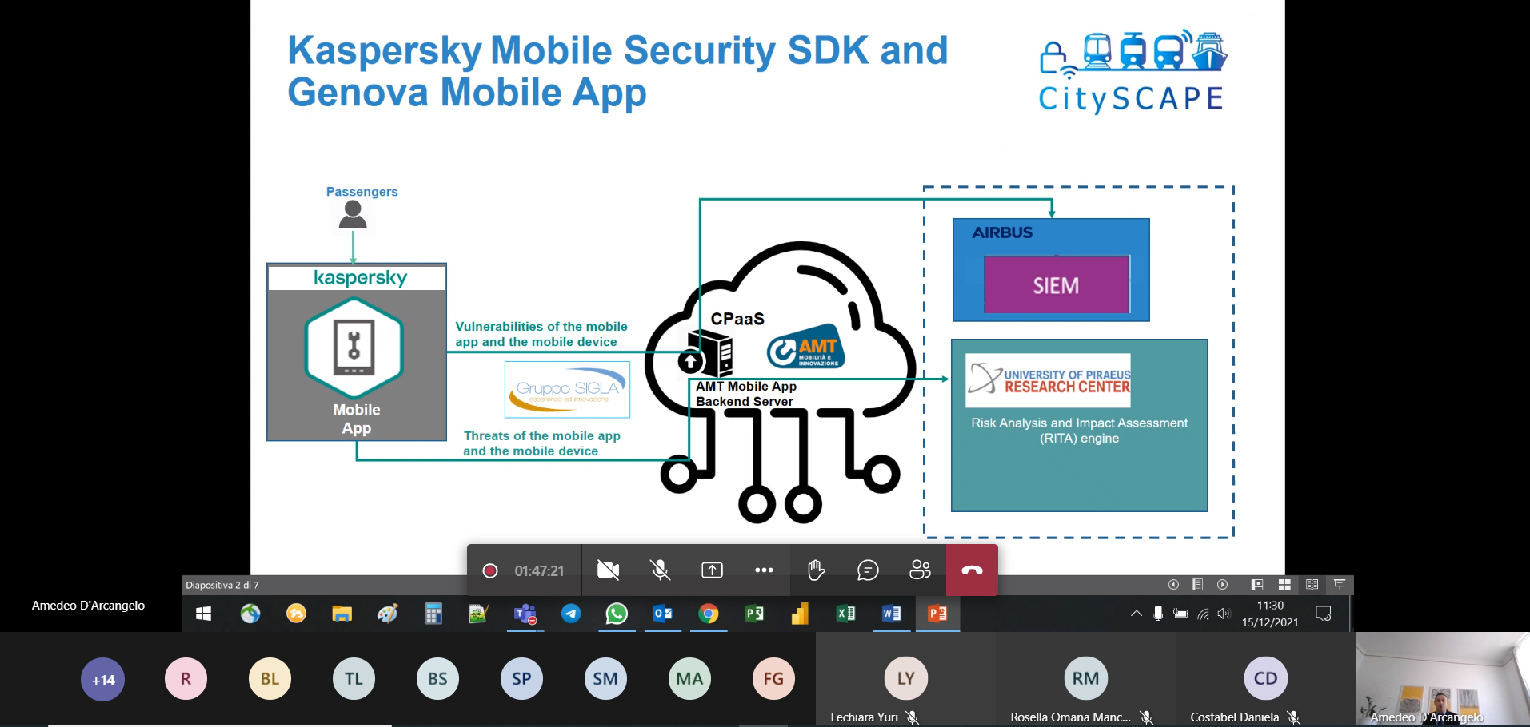Start the slide show from status bar
This screenshot has width=1530, height=727.
(1340, 585)
